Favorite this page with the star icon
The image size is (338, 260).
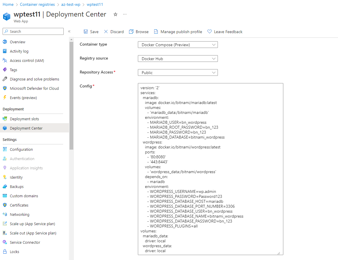(x=115, y=15)
